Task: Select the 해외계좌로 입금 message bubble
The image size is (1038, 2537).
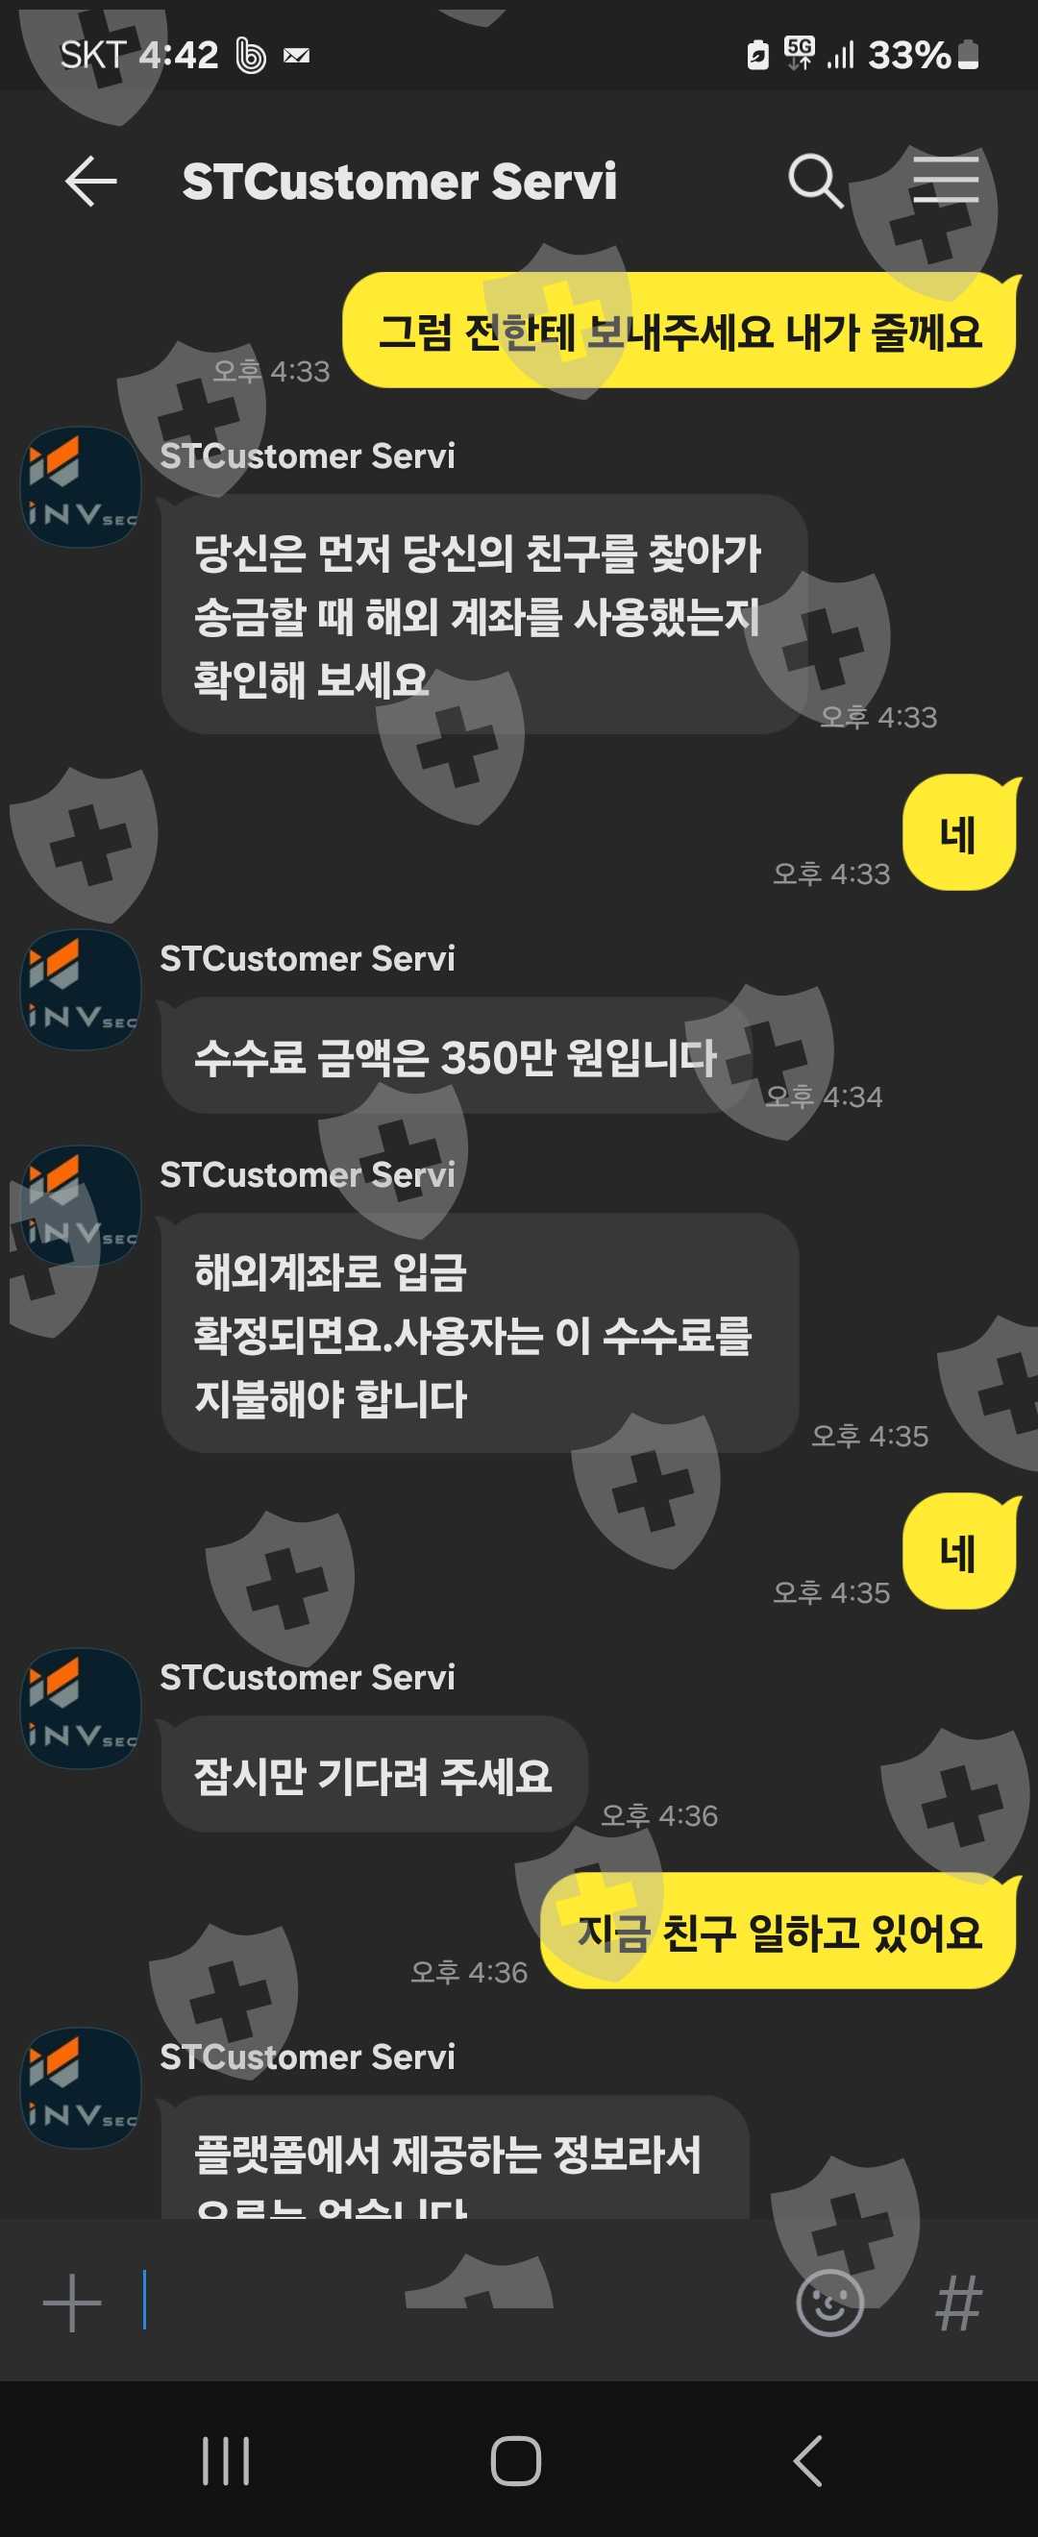Action: click(x=480, y=1333)
